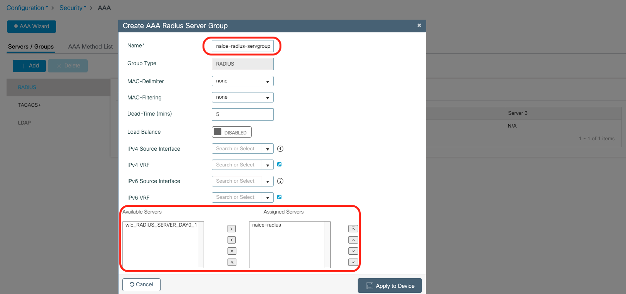The height and width of the screenshot is (294, 626).
Task: Click the IPv4 Source Interface info icon
Action: tap(280, 149)
